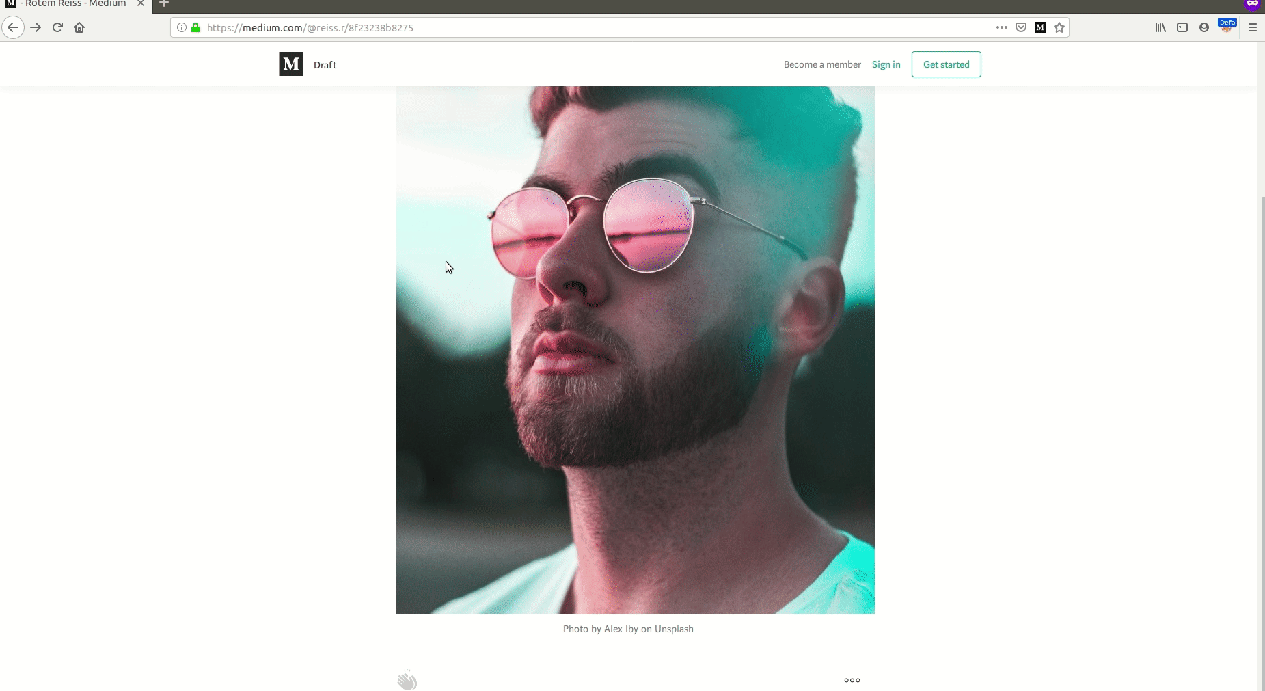The width and height of the screenshot is (1265, 691).
Task: Show the library bookshelf icon
Action: (1160, 27)
